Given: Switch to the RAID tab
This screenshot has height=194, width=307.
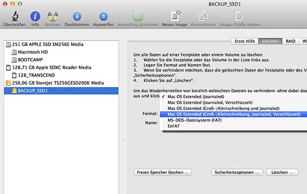Looking at the screenshot, I should coord(290,41).
